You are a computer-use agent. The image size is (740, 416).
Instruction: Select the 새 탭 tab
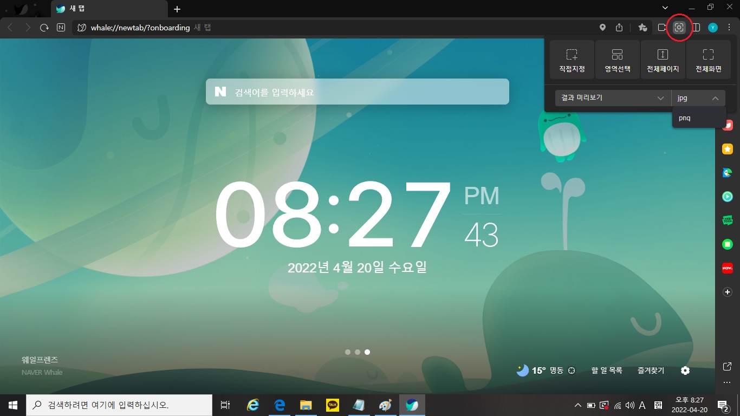point(108,9)
